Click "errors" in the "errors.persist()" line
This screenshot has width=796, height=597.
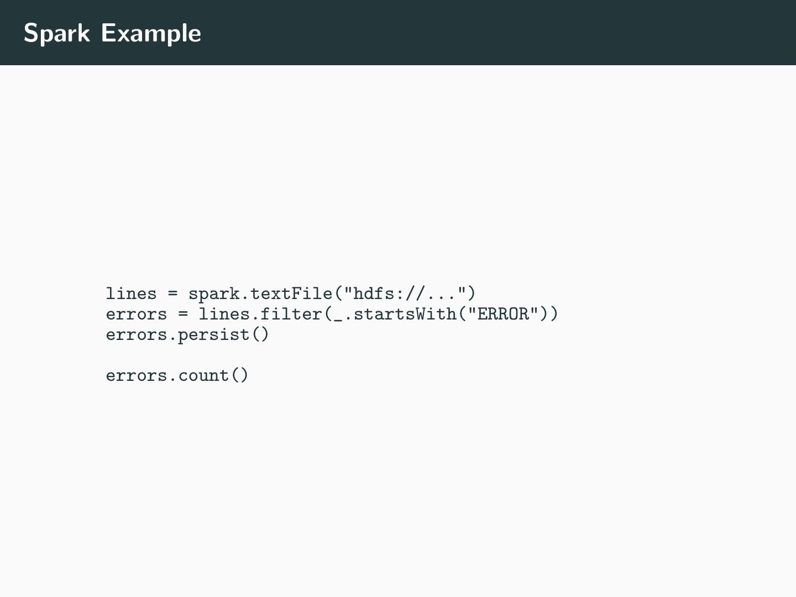[137, 335]
